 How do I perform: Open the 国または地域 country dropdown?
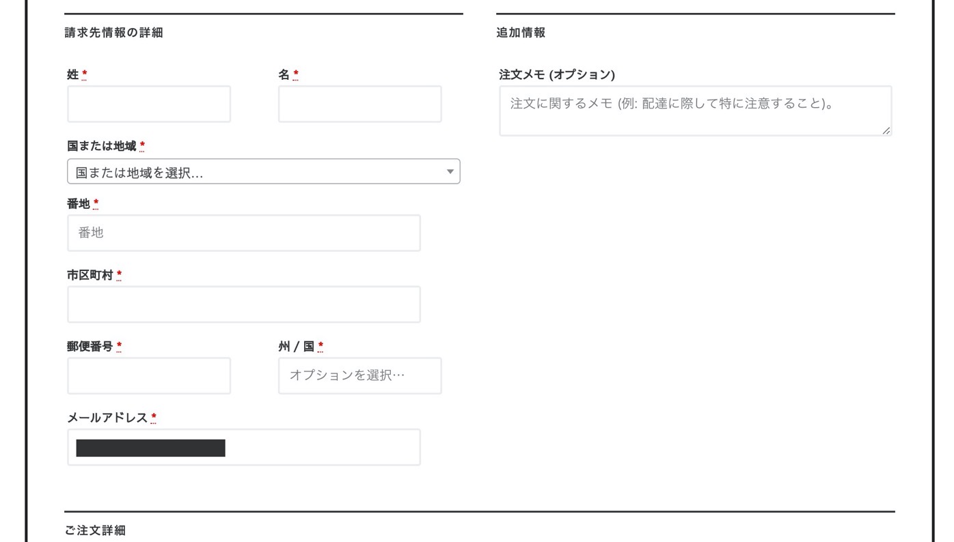coord(264,171)
